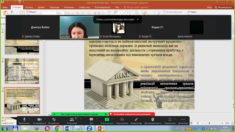Expand the Заливка фигуры shape fill dropdown
The width and height of the screenshot is (235, 132).
(173, 12)
